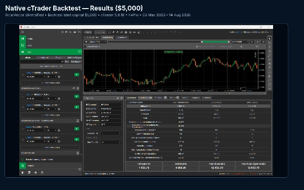The width and height of the screenshot is (304, 190).
Task: Click the net profit value 7 633.70
Action: (144, 168)
